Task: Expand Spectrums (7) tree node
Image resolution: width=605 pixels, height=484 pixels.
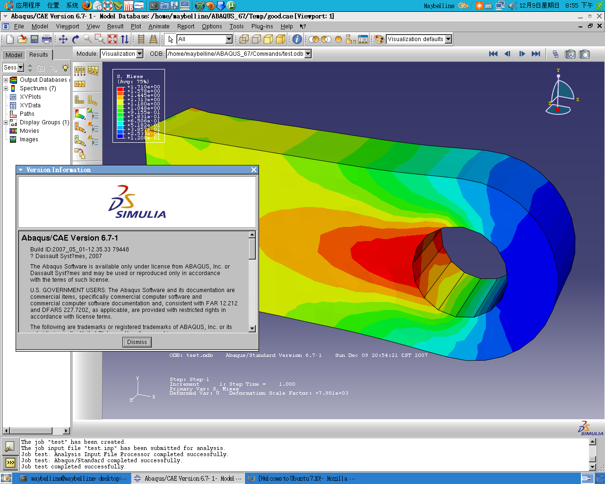Action: [6, 88]
